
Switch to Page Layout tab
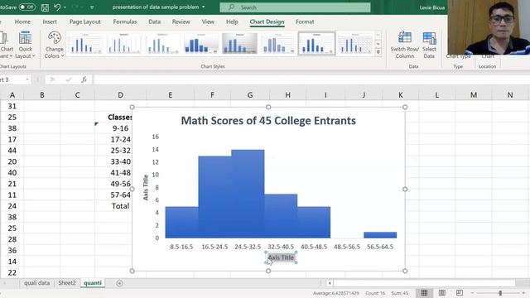[x=84, y=22]
